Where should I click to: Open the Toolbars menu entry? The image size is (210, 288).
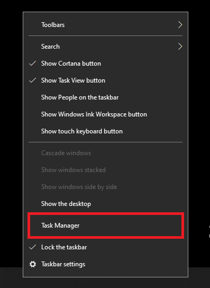(x=106, y=24)
